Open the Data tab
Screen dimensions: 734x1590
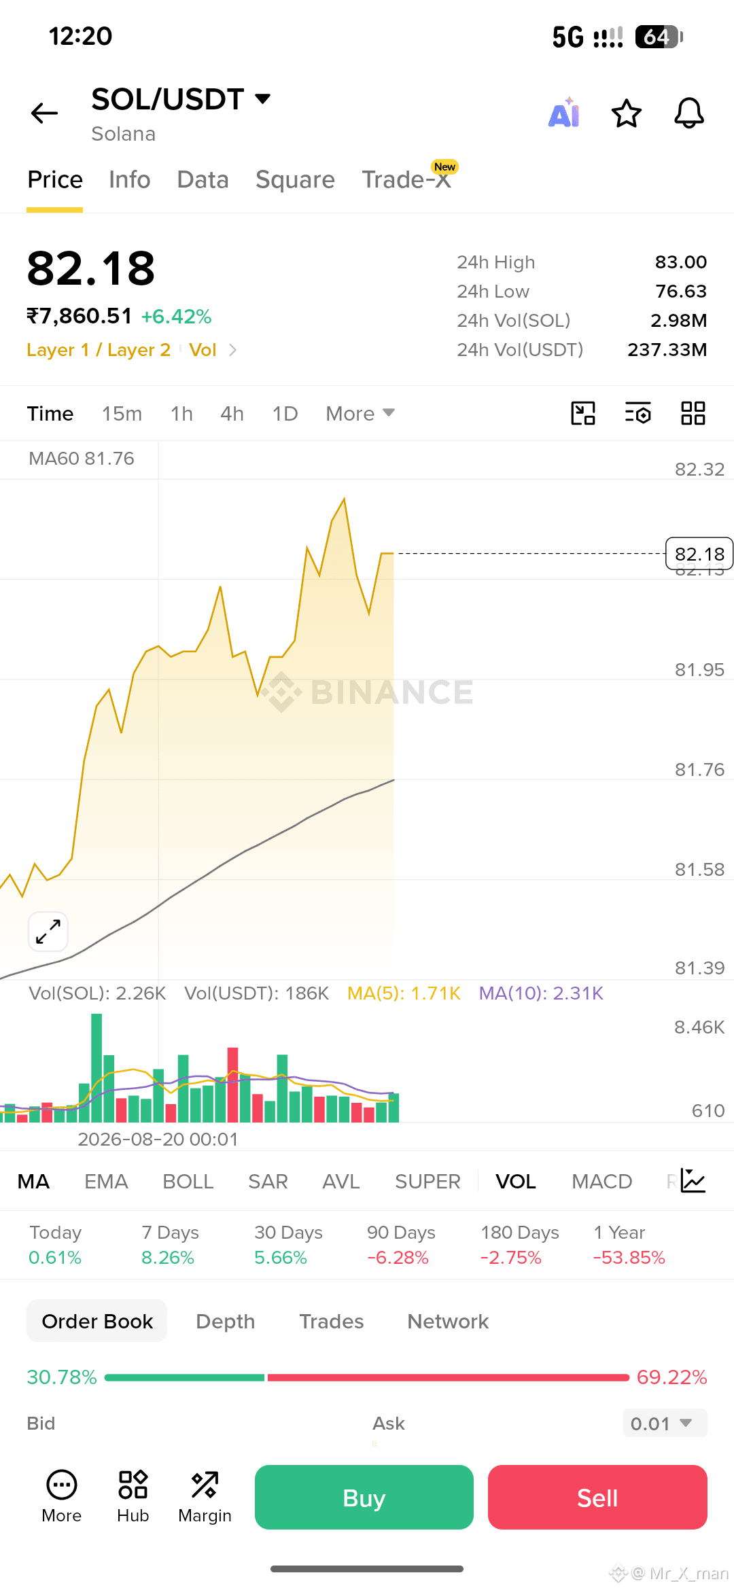[203, 179]
